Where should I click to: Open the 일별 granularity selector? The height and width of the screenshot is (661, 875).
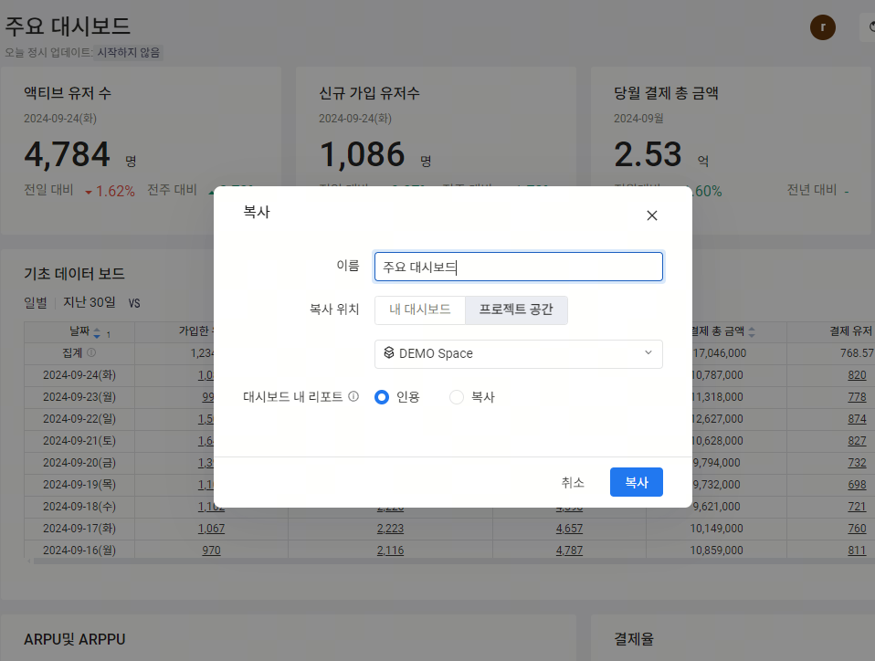36,302
